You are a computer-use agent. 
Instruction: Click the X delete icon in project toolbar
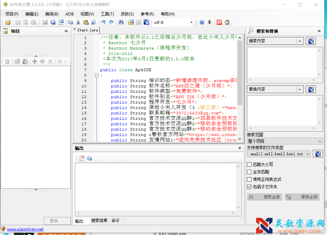point(50,62)
